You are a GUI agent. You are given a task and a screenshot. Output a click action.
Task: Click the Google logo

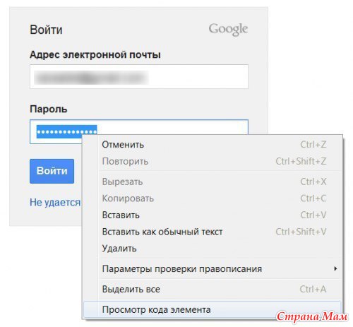click(228, 30)
